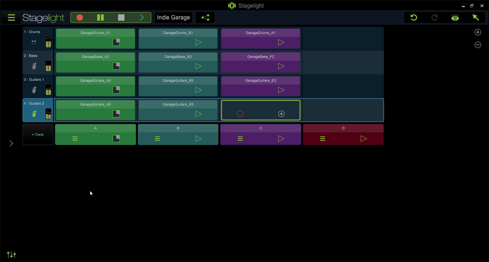Restore down the Stagelight window
Screen dimensions: 489x262
472,6
